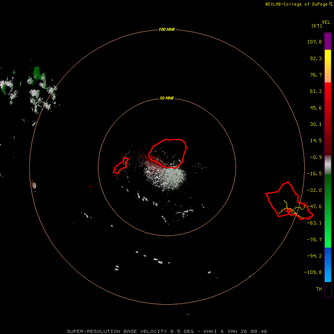Click the 50 NMI range ring label
The image size is (334, 334).
tap(167, 98)
